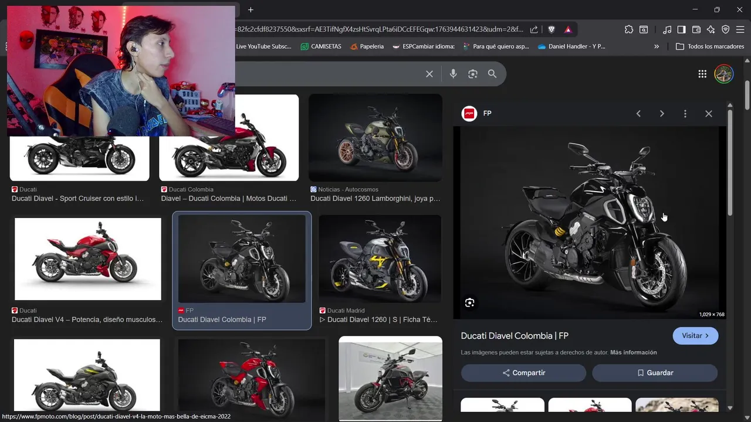
Task: Open a new browser tab
Action: (x=251, y=10)
